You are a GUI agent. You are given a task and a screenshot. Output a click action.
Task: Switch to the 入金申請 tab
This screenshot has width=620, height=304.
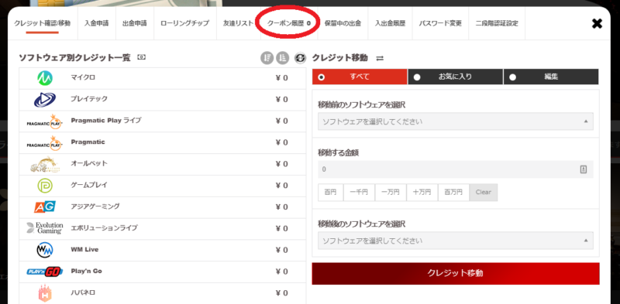click(96, 23)
